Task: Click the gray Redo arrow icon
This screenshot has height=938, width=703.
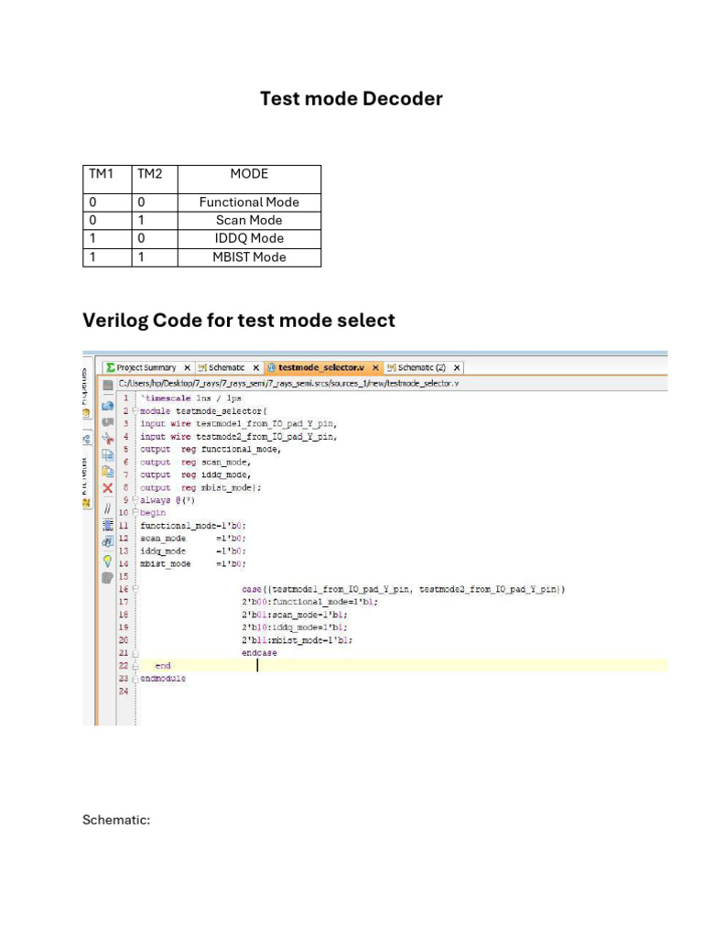Action: tap(108, 422)
